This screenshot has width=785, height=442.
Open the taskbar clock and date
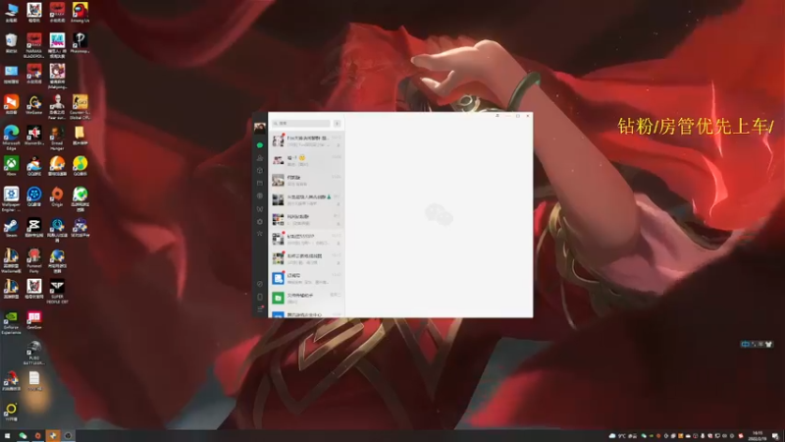pyautogui.click(x=758, y=436)
